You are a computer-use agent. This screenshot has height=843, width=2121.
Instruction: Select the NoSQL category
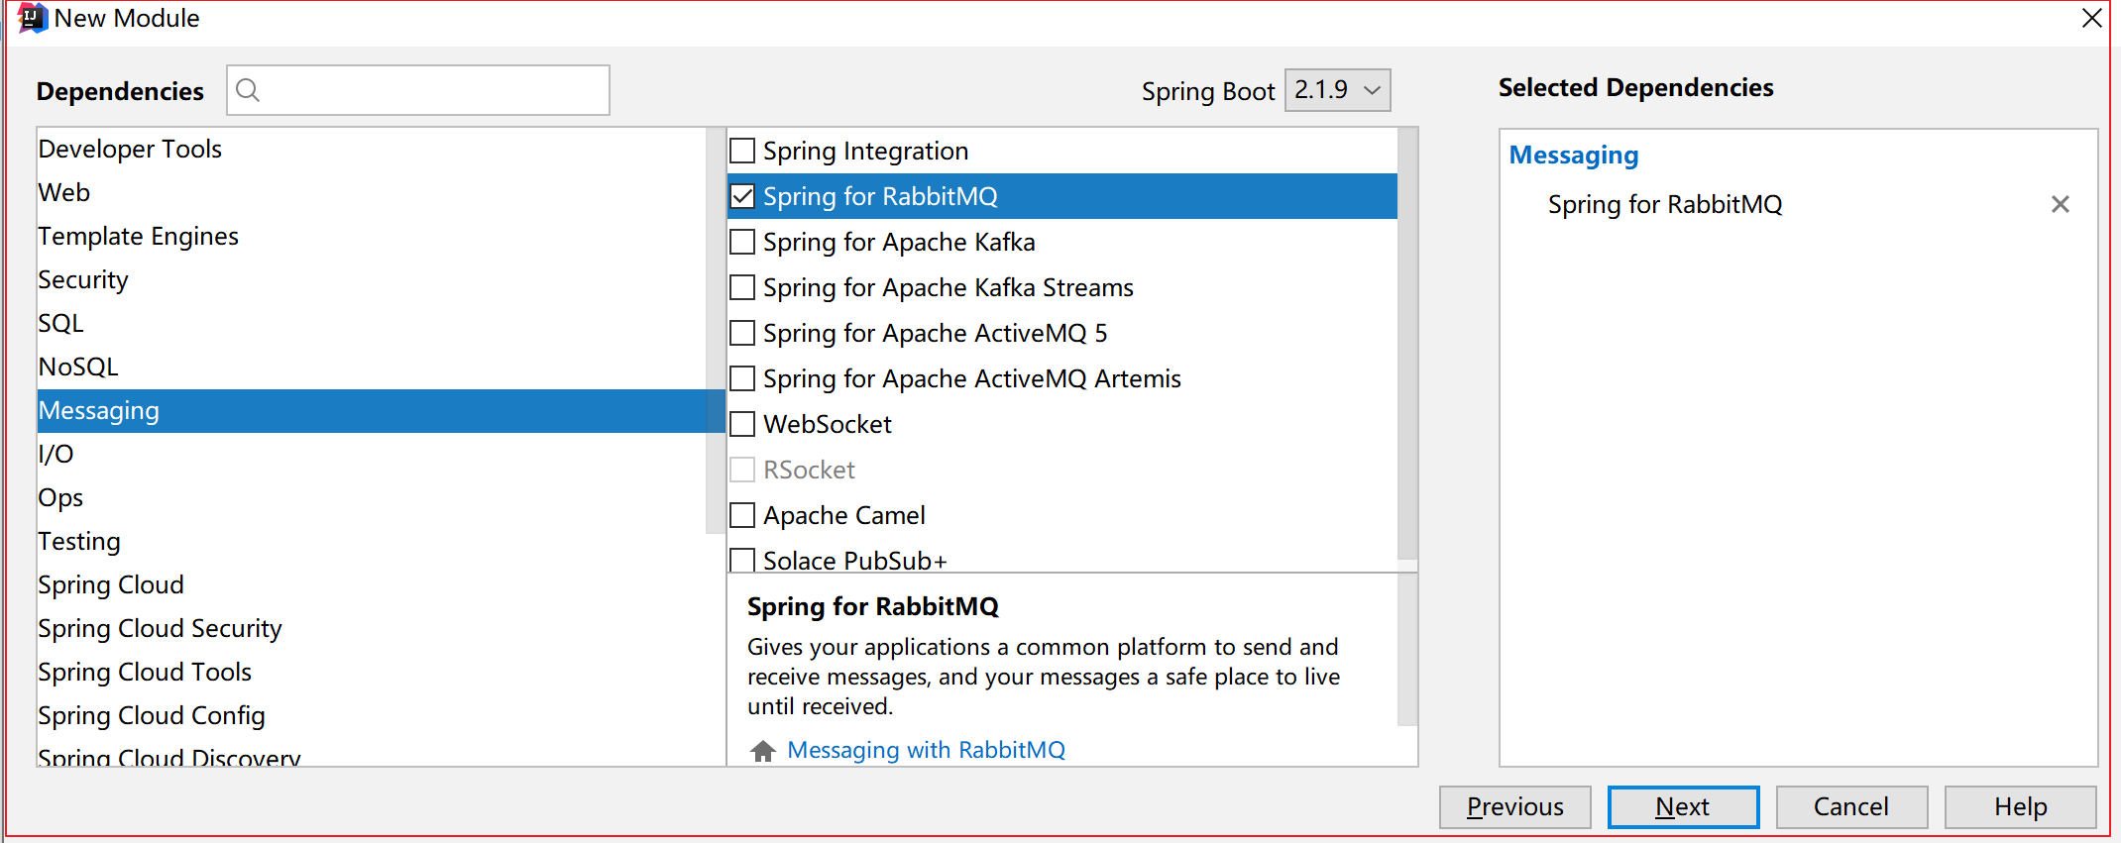pyautogui.click(x=371, y=367)
